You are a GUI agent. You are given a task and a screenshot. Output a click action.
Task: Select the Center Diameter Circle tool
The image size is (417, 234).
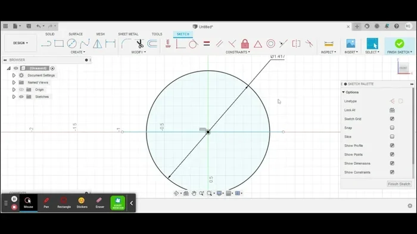coord(72,43)
